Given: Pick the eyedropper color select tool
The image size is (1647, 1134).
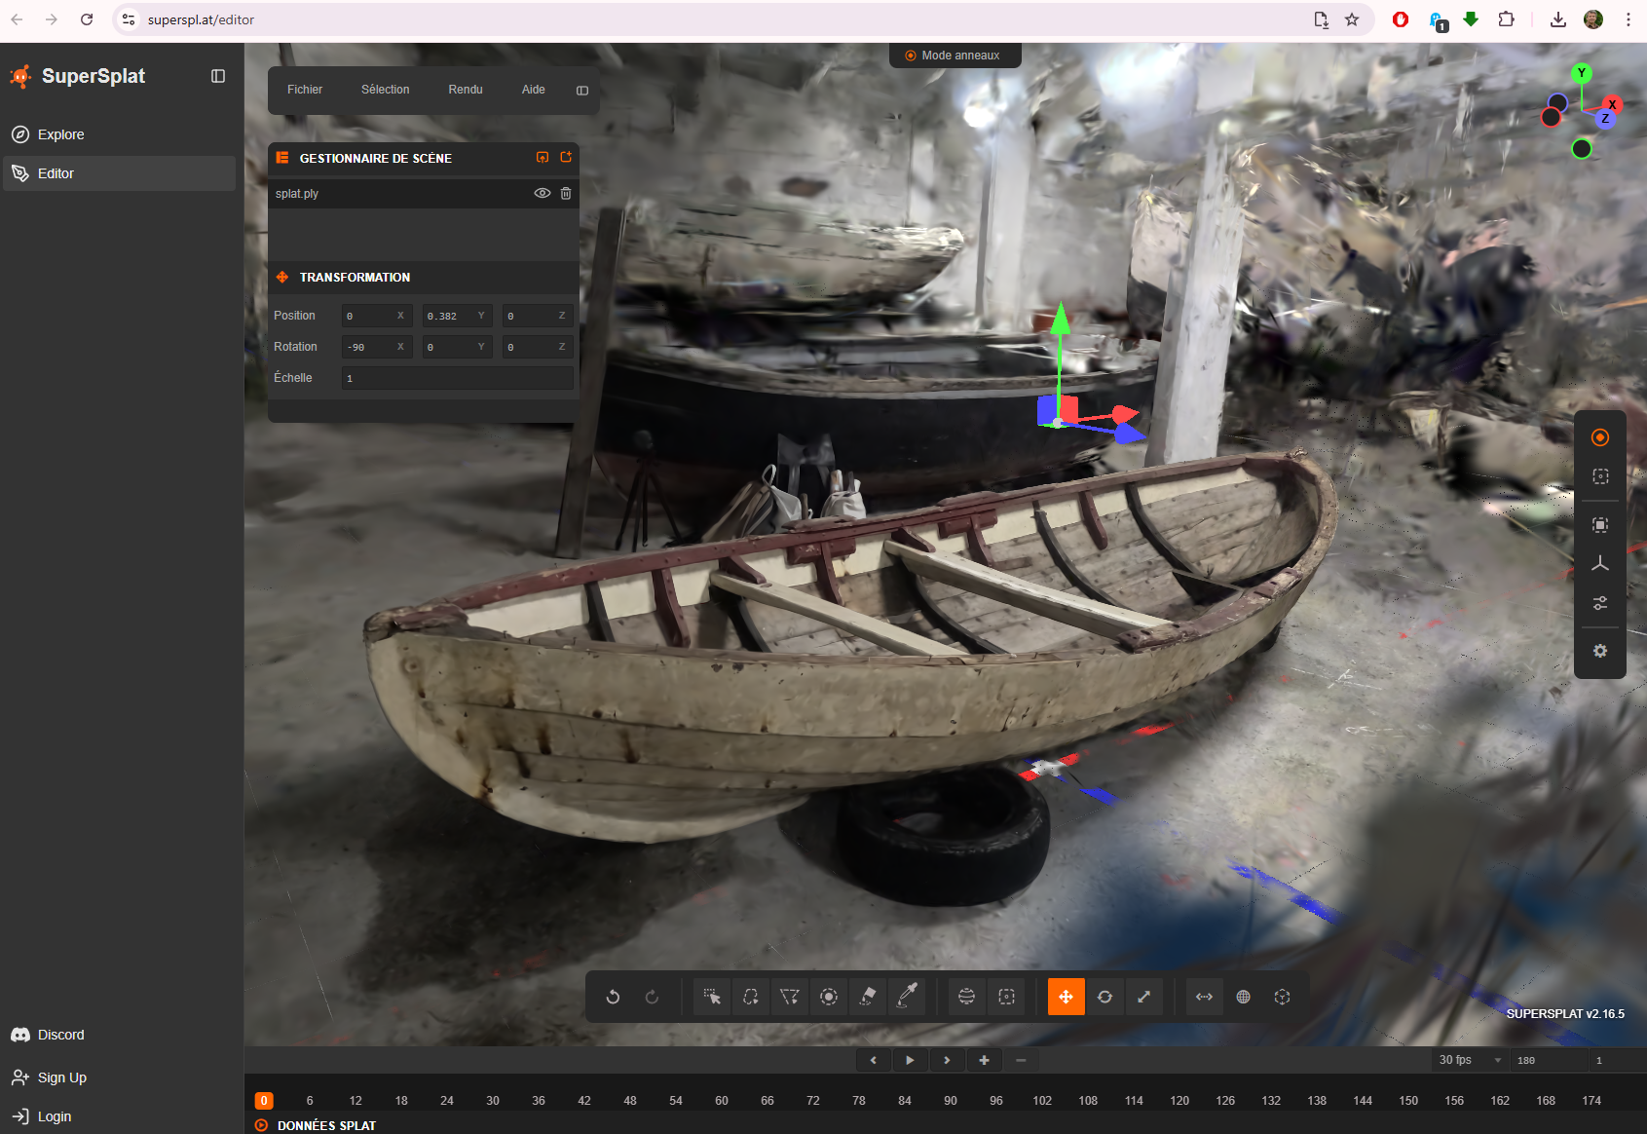Looking at the screenshot, I should [x=907, y=997].
